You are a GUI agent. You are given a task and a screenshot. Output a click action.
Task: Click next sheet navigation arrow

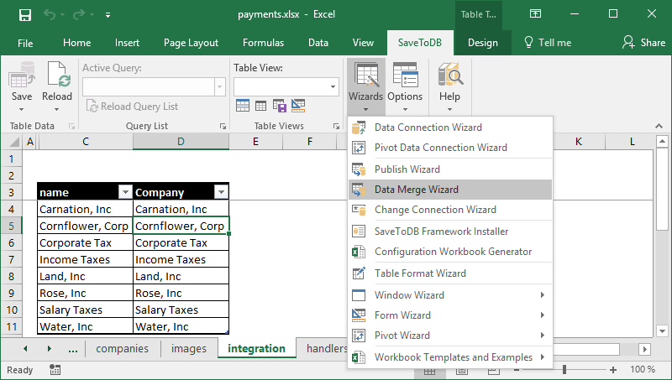coord(50,349)
